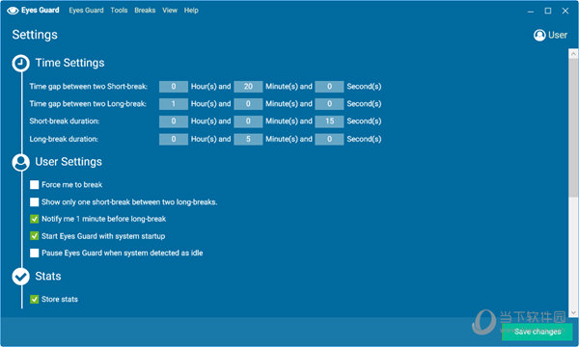Open the Tools menu
579x347 pixels.
coord(119,11)
